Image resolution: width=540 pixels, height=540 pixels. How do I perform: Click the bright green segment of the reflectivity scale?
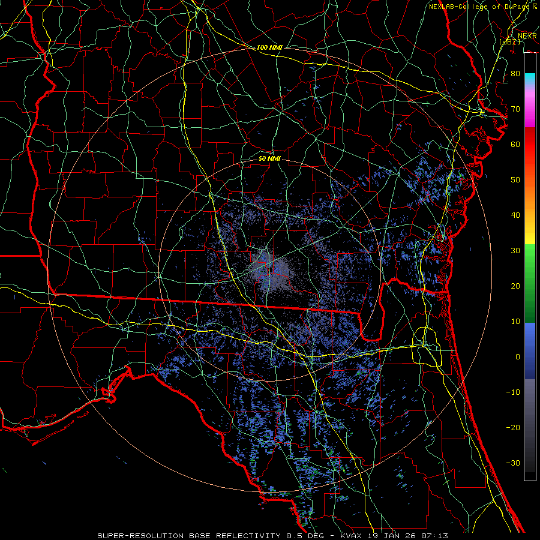click(530, 257)
